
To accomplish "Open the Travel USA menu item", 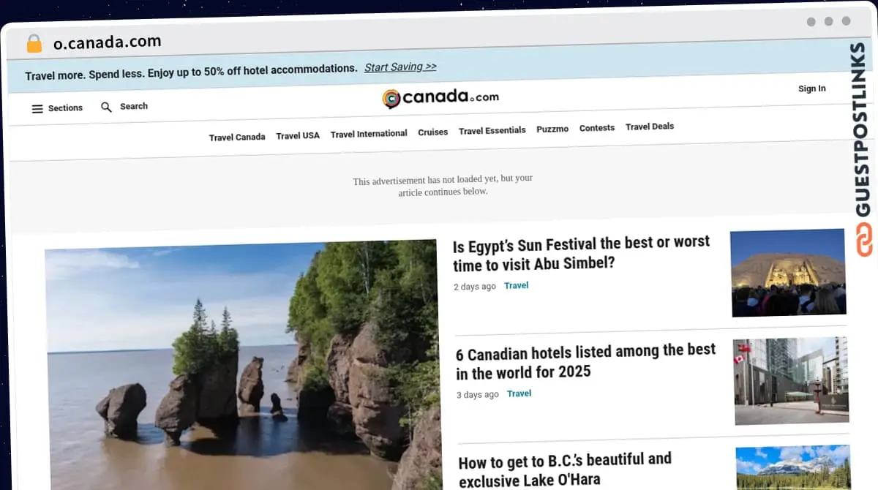I will 298,135.
